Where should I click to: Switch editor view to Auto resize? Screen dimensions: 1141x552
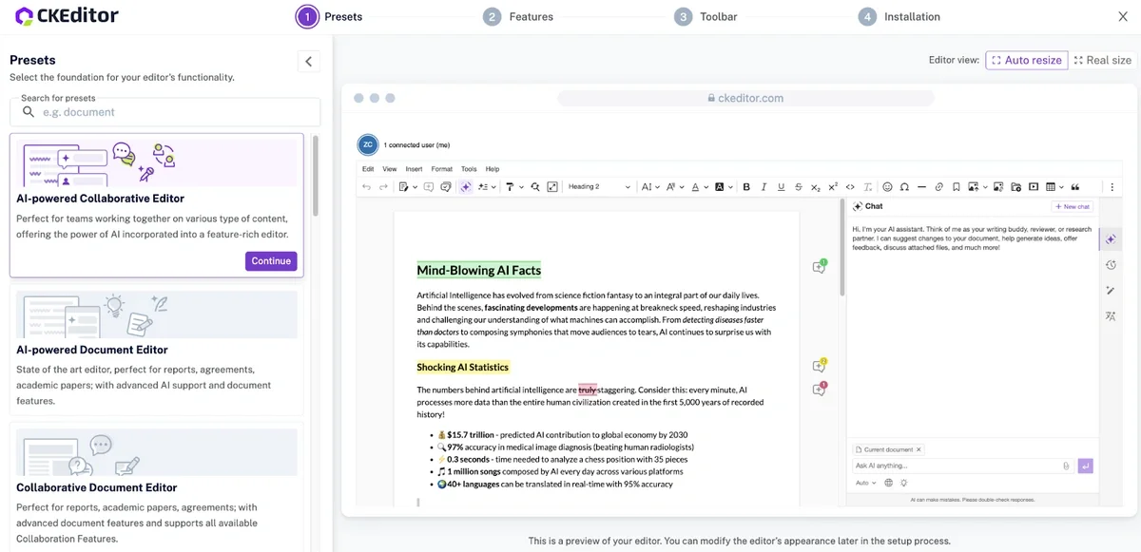[x=1026, y=60]
